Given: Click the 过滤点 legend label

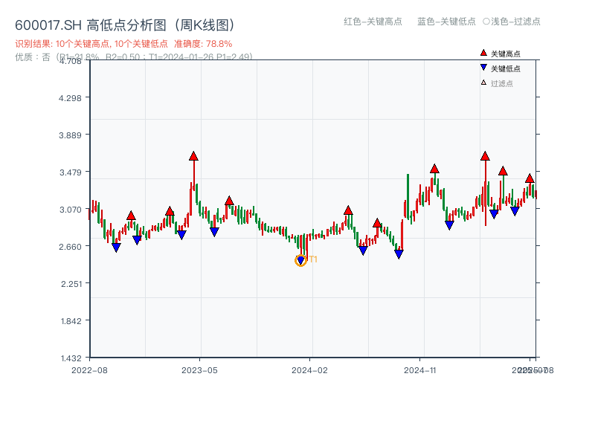Looking at the screenshot, I should 501,83.
